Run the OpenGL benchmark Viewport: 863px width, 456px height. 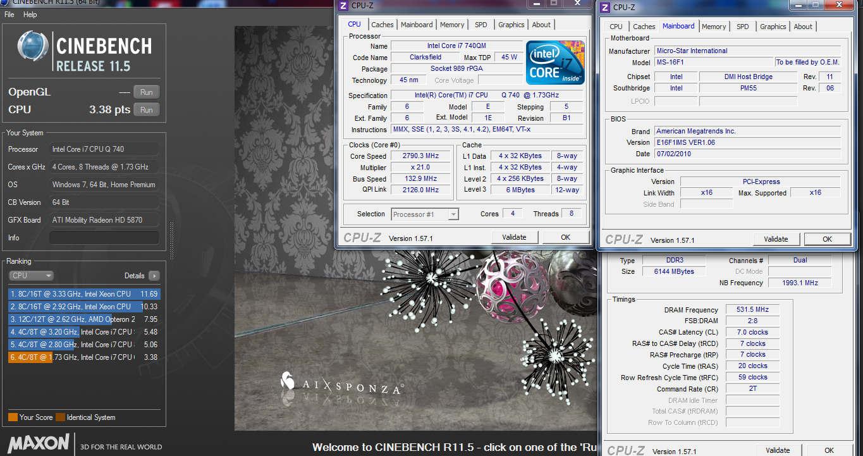[146, 92]
